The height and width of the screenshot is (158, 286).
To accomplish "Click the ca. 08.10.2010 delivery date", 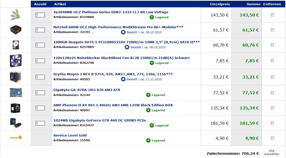I will [x=151, y=32].
